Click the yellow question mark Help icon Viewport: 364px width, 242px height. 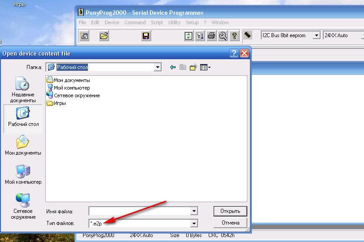click(x=234, y=36)
